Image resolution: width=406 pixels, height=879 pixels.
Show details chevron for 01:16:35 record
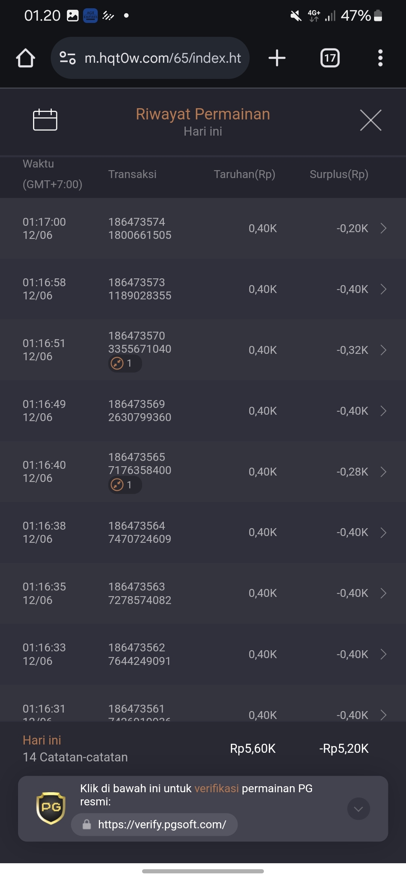click(x=383, y=594)
